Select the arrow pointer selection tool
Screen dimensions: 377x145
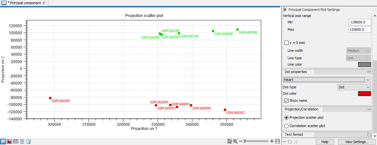[x=229, y=141]
